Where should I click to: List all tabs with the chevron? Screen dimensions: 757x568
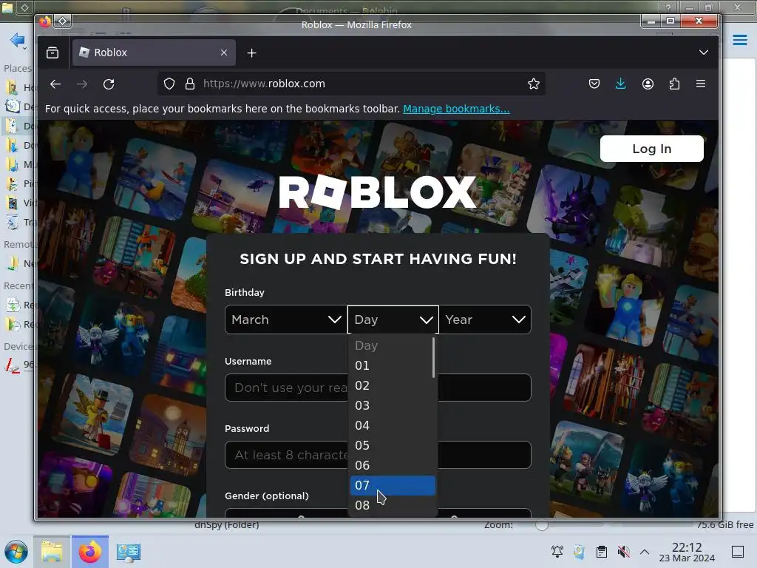pyautogui.click(x=704, y=53)
